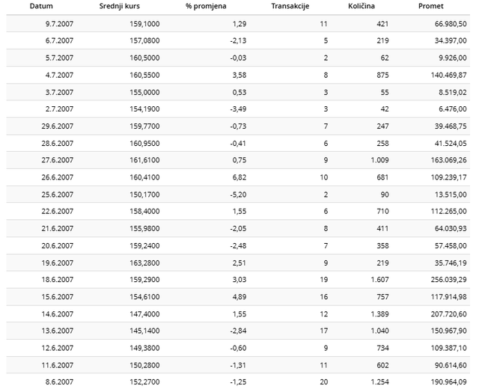479x389 pixels.
Task: Sort by the Datum column header
Action: click(x=41, y=6)
